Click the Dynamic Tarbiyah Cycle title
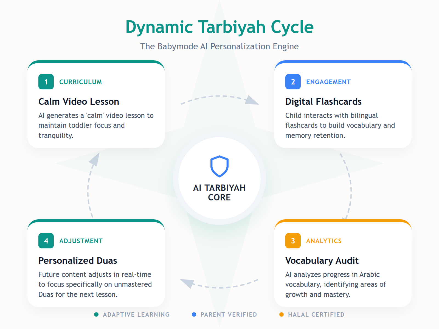439x329 pixels. (x=219, y=27)
